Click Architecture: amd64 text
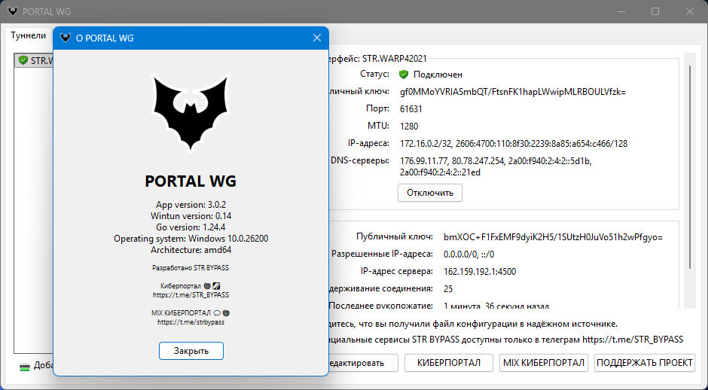 191,250
